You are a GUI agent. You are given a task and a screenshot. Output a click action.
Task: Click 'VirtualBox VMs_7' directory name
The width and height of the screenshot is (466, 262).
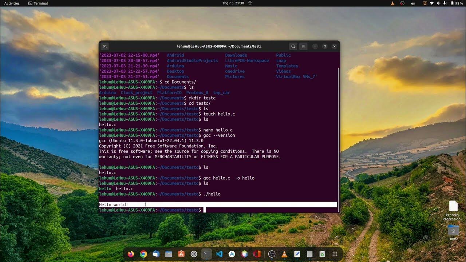coord(296,77)
